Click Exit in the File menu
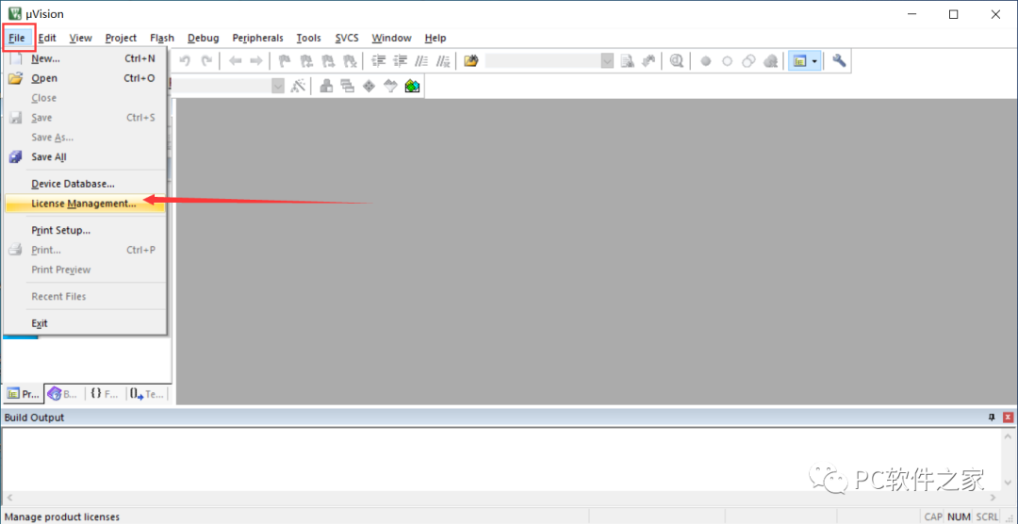The width and height of the screenshot is (1018, 524). (85, 322)
